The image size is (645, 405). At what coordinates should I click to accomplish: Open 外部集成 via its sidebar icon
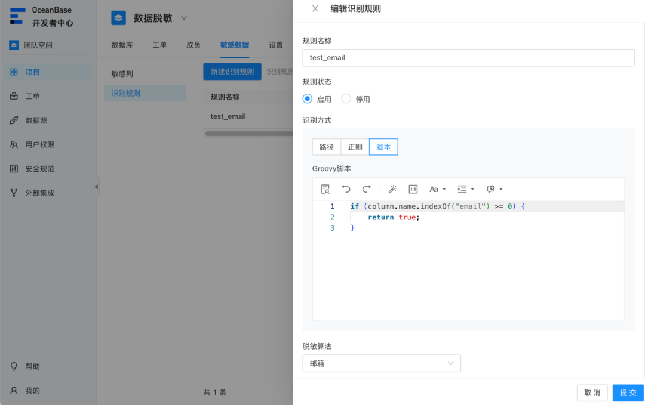[13, 192]
